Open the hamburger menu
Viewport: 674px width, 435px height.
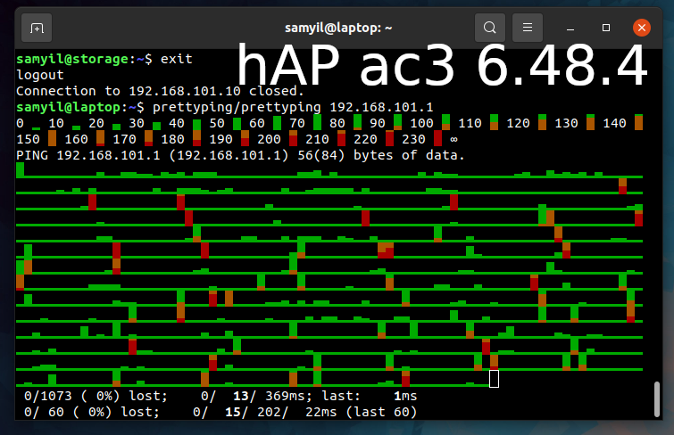pyautogui.click(x=528, y=28)
